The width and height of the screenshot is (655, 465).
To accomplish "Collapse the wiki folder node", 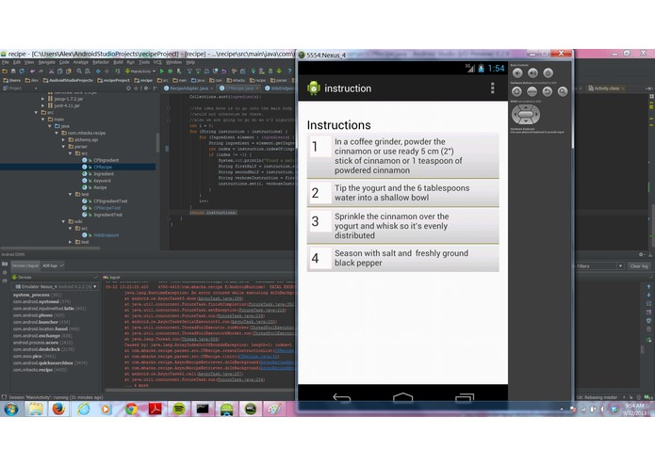I will click(x=63, y=221).
